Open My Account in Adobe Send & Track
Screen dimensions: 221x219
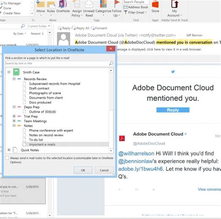174,8
